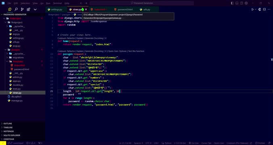Open the Go menu

click(x=42, y=3)
